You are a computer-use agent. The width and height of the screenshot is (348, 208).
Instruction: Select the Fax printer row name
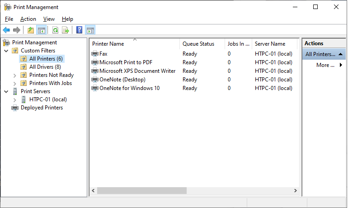(x=103, y=54)
